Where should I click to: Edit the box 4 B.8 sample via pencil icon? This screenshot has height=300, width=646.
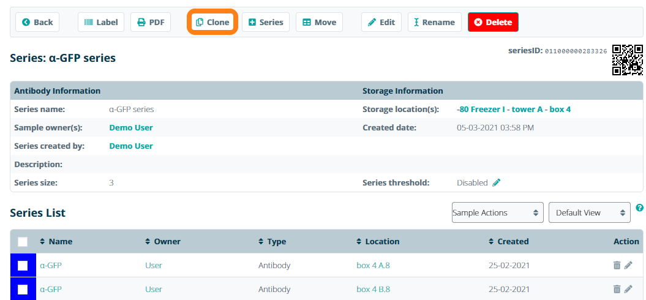(628, 289)
